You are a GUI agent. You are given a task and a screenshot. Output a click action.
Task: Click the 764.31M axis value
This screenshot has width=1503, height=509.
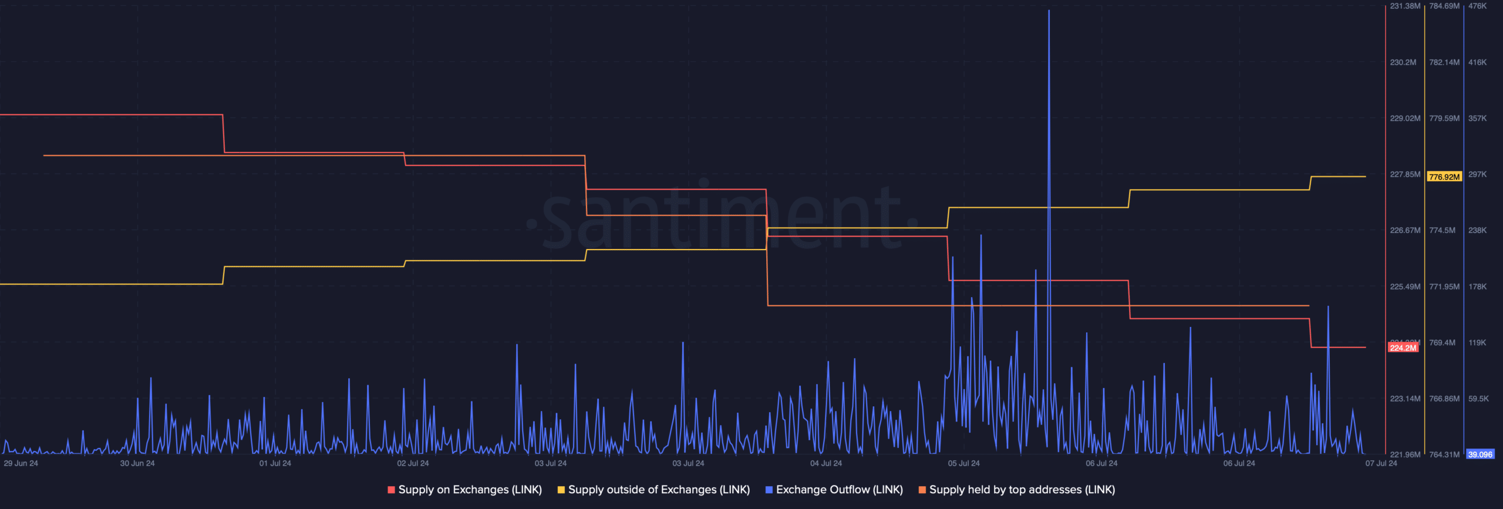coord(1444,454)
